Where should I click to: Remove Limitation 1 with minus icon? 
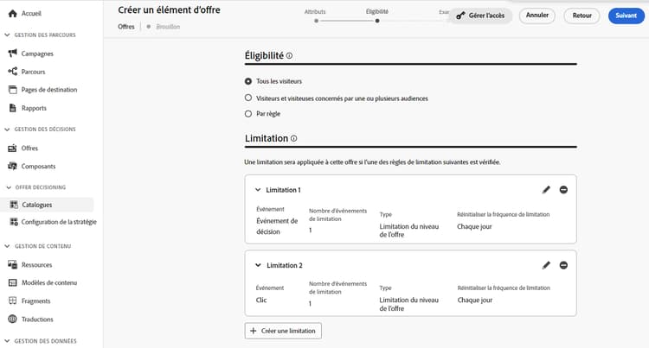[x=563, y=189]
